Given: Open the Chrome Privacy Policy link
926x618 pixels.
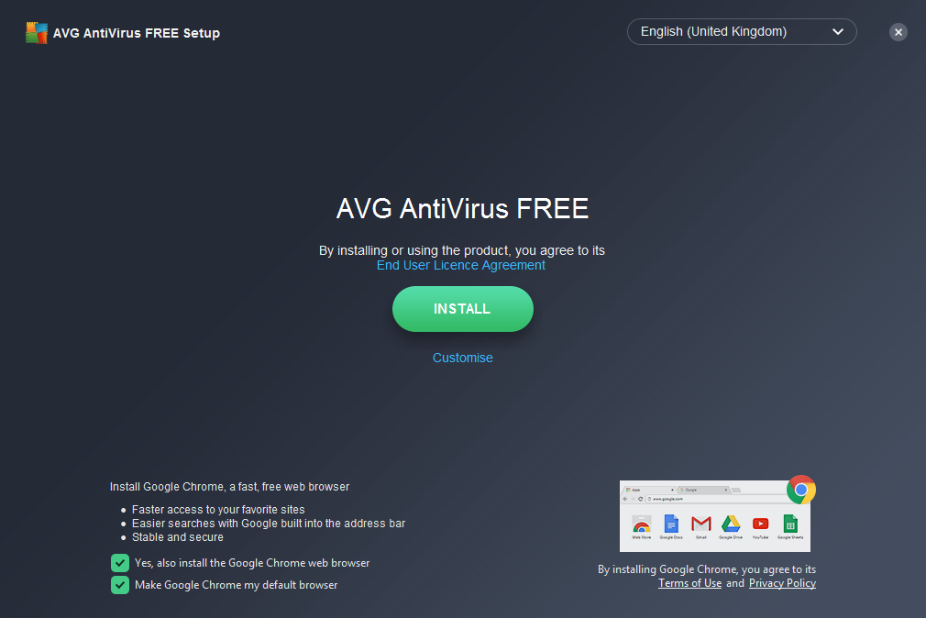Looking at the screenshot, I should click(x=782, y=583).
